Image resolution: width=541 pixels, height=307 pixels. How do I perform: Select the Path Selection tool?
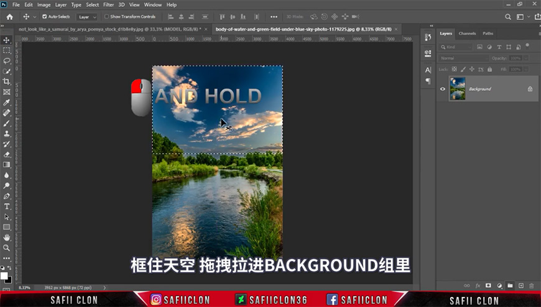(7, 217)
